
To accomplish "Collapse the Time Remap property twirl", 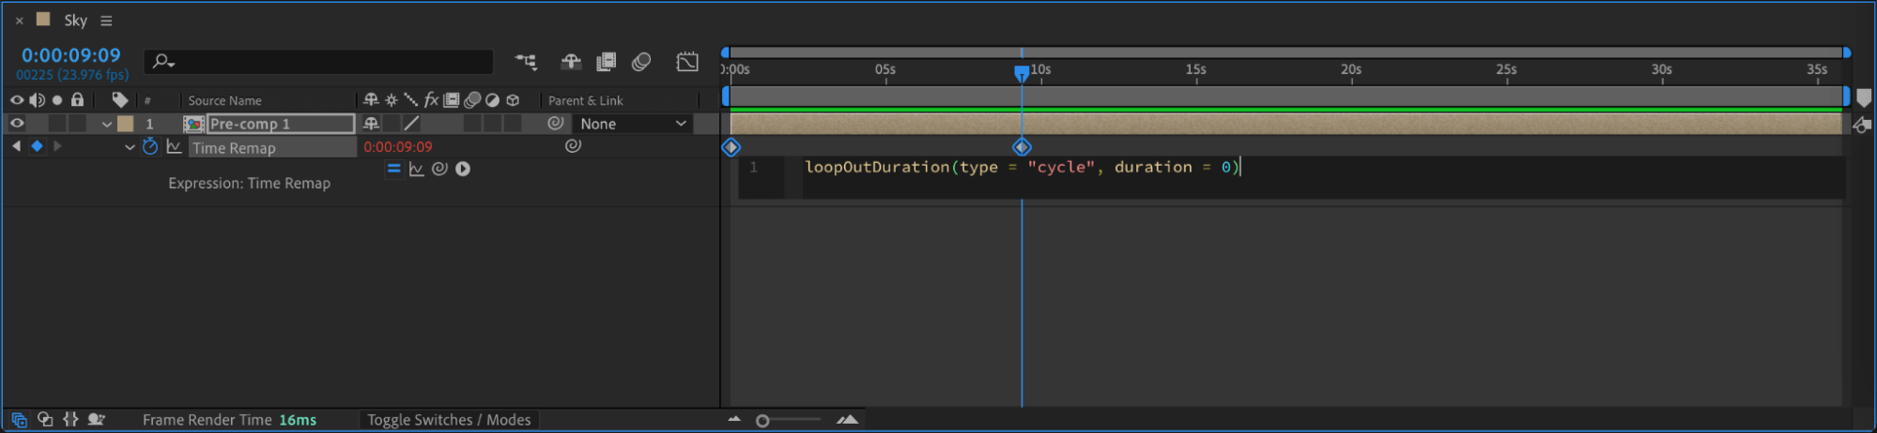I will [x=130, y=147].
